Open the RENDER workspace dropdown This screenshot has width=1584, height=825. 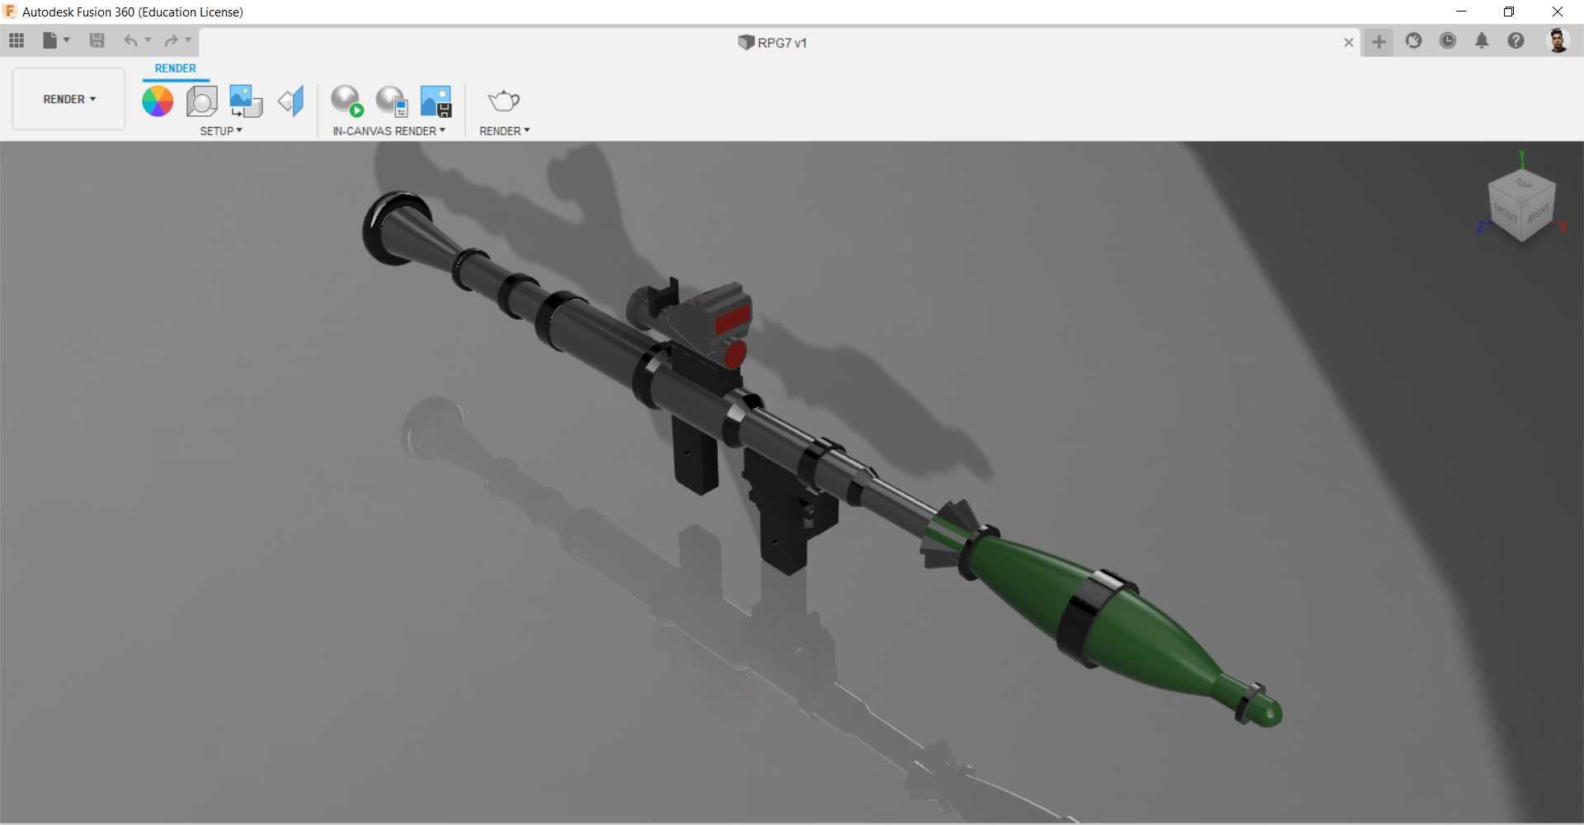pos(69,99)
